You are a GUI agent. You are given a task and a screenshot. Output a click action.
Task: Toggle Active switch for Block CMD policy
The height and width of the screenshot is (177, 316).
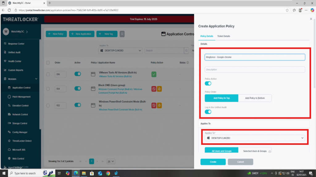(77, 88)
